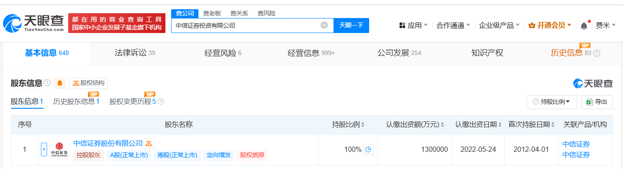The image size is (623, 169).
Task: Open the equity structure icon beside shareholder name
Action: (x=149, y=143)
